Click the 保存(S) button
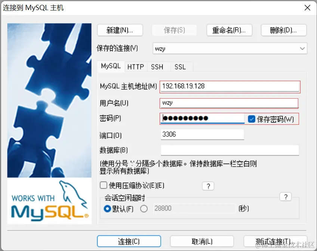This screenshot has height=251, width=317. (174, 30)
